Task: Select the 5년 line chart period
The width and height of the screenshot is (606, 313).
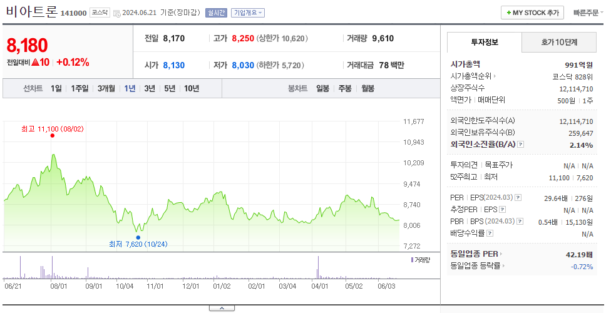Action: 170,88
